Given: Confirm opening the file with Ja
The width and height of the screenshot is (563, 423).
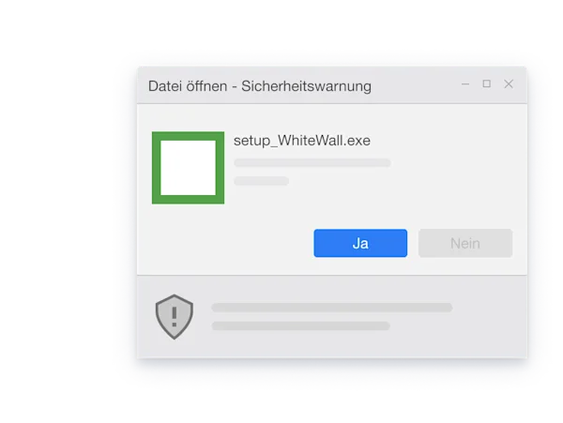Looking at the screenshot, I should (x=360, y=243).
